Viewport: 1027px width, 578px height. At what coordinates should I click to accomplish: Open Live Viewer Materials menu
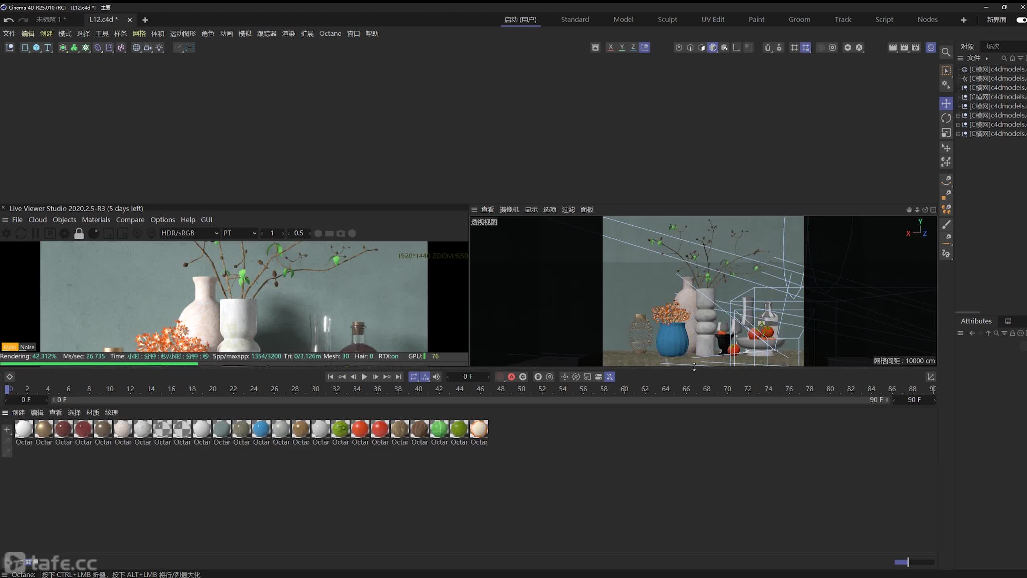(96, 220)
